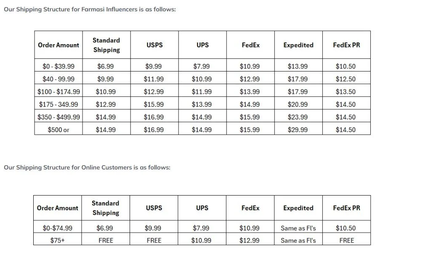Select the Standard Shipping header in first table
The height and width of the screenshot is (254, 436).
coord(106,45)
